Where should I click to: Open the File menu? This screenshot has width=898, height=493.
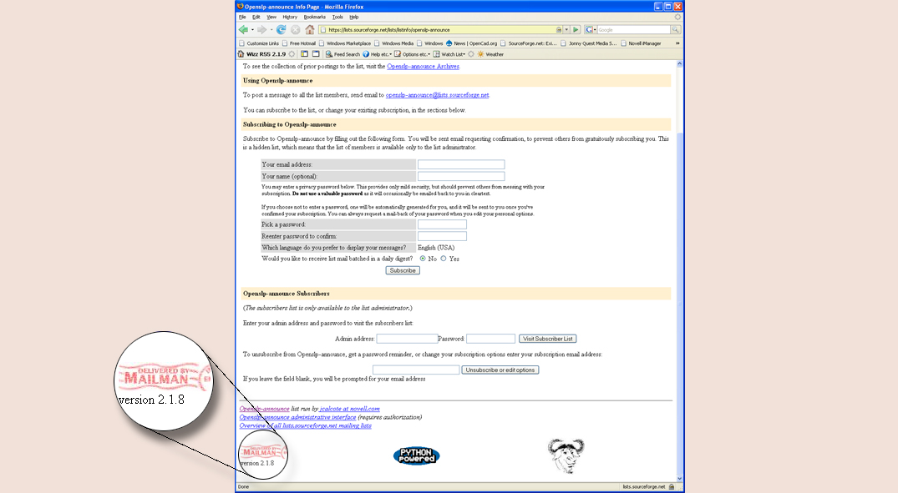[x=242, y=18]
